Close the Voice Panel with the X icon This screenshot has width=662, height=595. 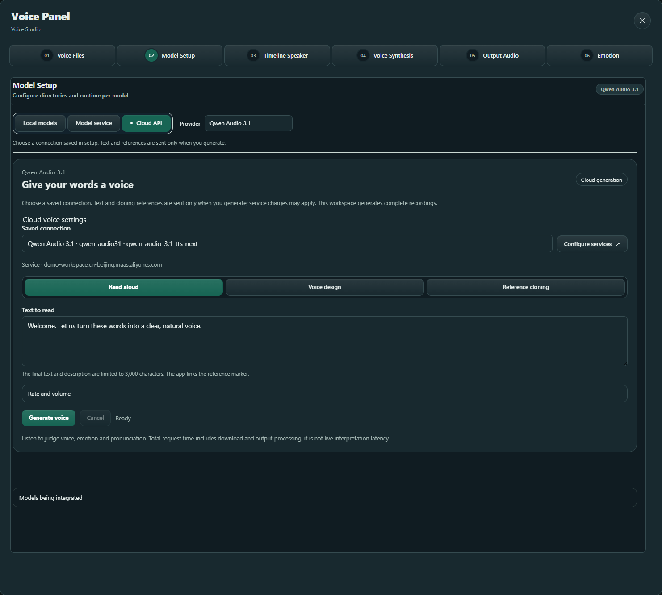pyautogui.click(x=642, y=21)
